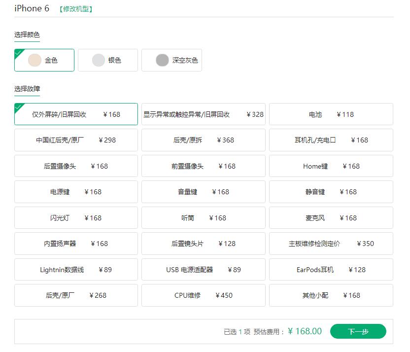Click the iPhone 6 model title
The image size is (410, 352).
pyautogui.click(x=32, y=8)
